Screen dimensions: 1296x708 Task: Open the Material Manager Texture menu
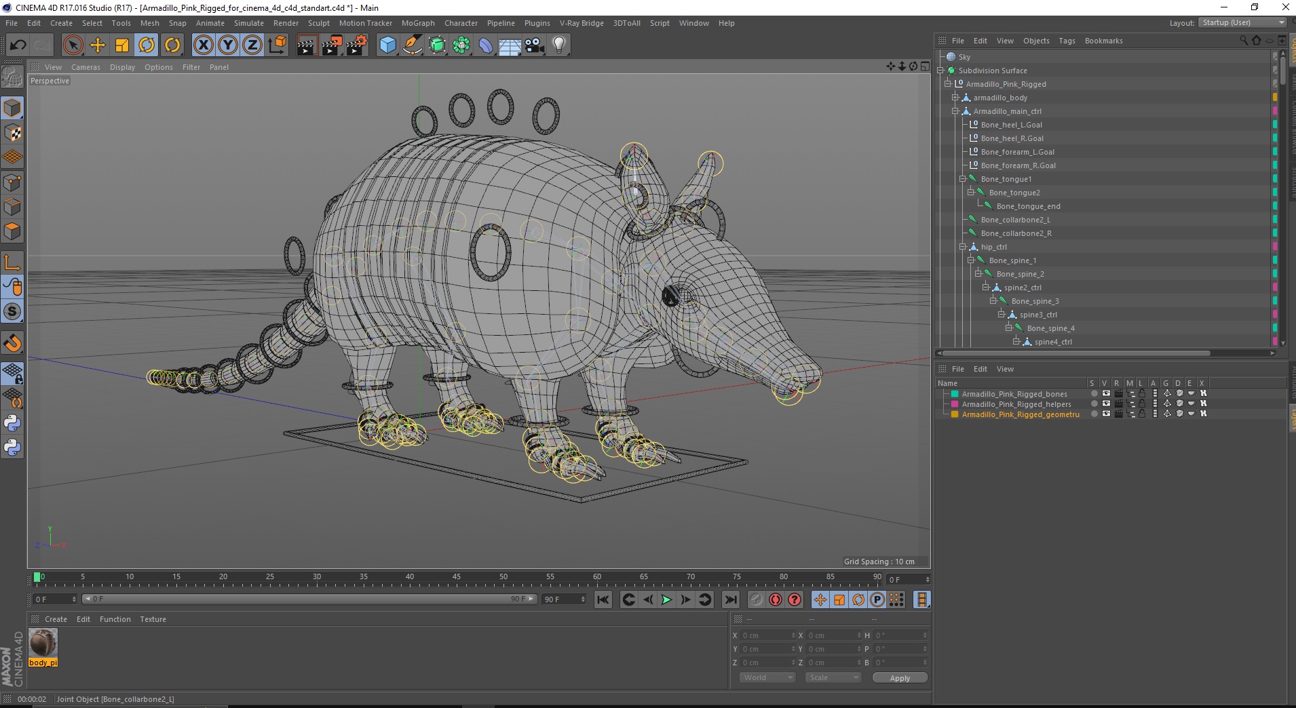pos(153,619)
